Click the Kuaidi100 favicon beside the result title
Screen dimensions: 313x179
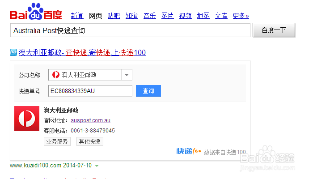pyautogui.click(x=13, y=52)
